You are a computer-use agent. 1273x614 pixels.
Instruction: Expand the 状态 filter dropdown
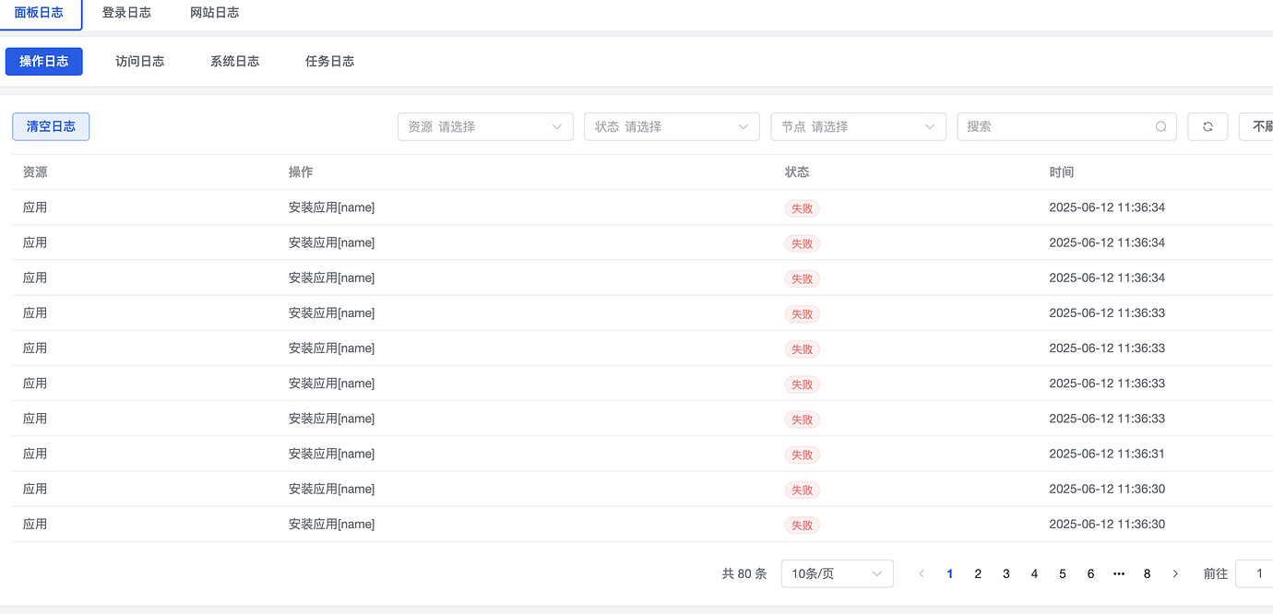tap(672, 127)
